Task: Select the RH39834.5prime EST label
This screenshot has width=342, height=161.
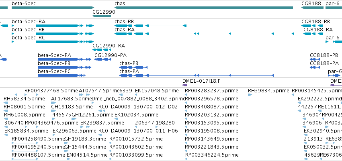Action: pyautogui.click(x=268, y=91)
